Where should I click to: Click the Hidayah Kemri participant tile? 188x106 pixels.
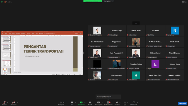[155, 53]
